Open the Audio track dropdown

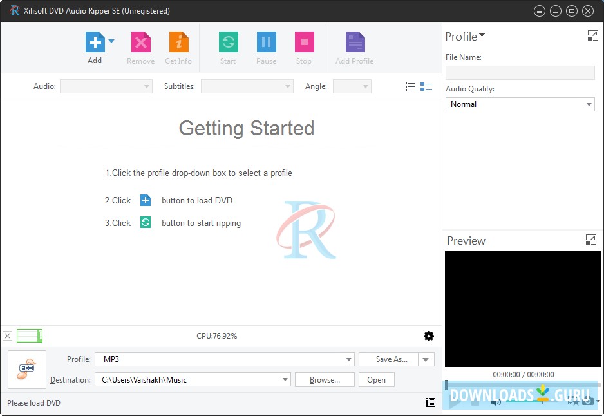coord(106,86)
